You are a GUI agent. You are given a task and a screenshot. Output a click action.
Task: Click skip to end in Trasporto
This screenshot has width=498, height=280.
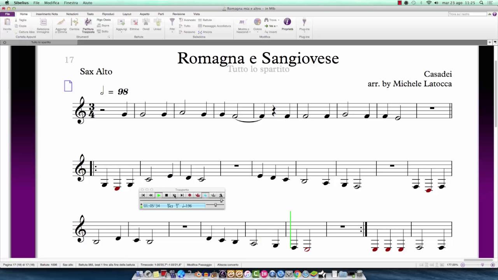tap(182, 195)
